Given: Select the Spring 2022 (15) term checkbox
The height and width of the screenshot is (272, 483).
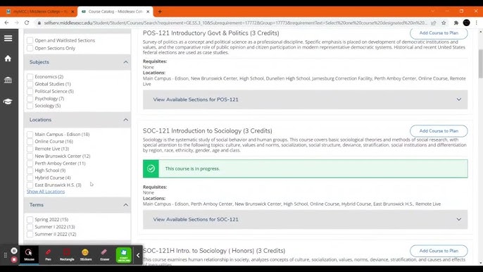Looking at the screenshot, I should click(30, 220).
